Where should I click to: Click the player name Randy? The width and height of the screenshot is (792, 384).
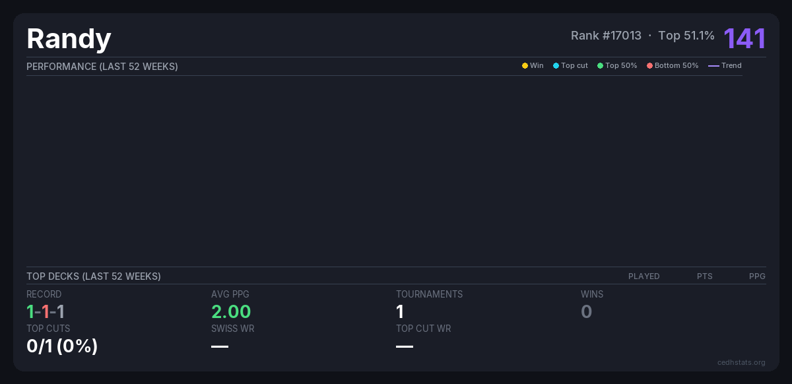[x=69, y=39]
